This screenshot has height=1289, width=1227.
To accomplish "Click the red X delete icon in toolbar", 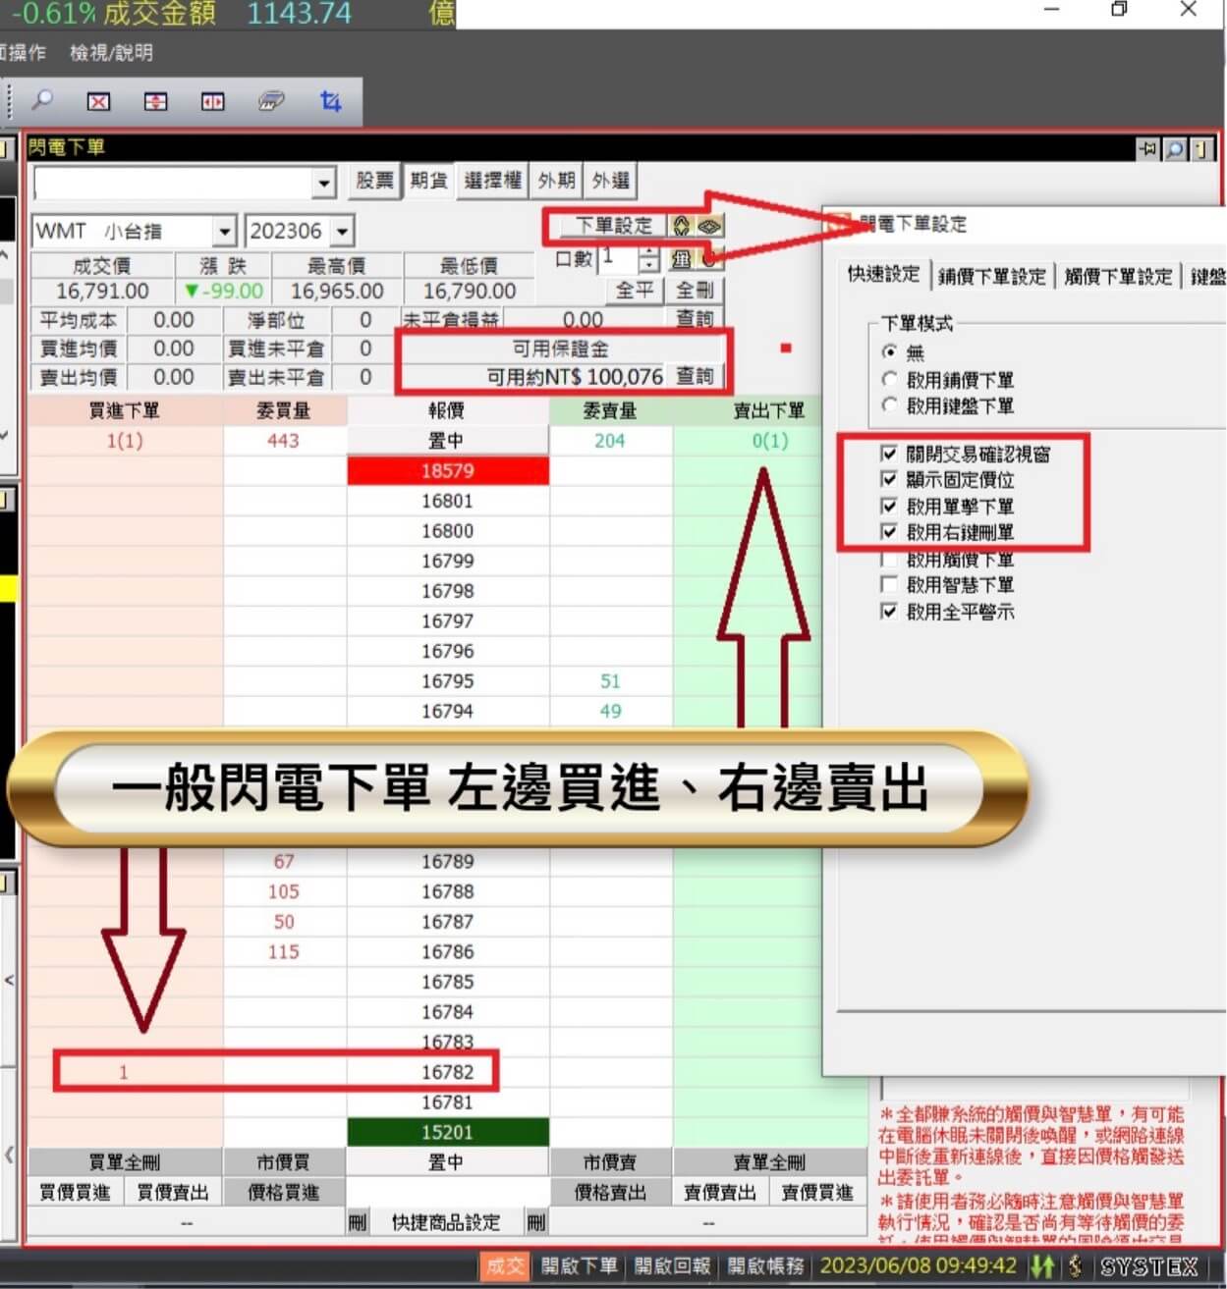I will tap(98, 101).
